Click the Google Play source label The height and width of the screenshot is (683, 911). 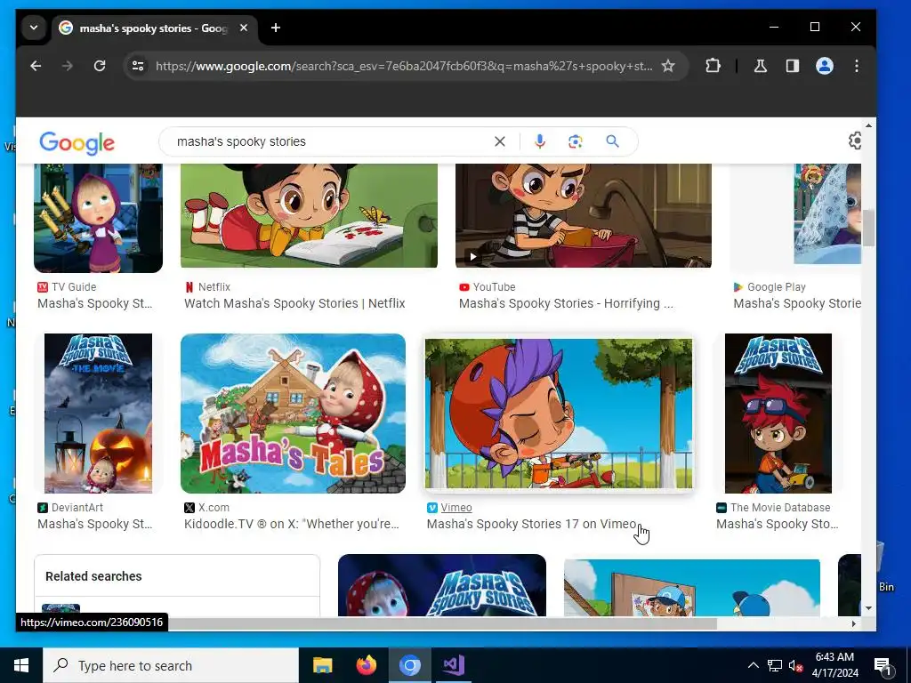point(776,287)
